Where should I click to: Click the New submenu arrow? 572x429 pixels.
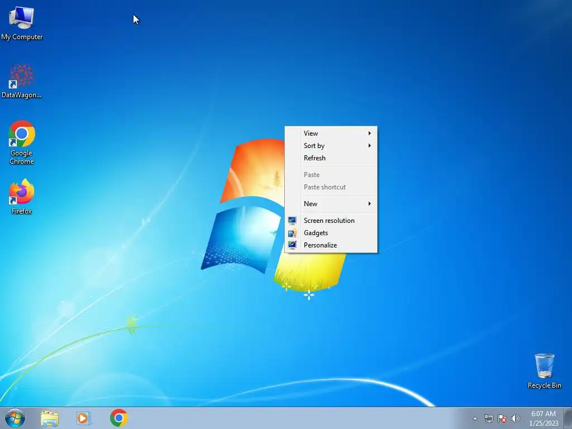pos(370,203)
